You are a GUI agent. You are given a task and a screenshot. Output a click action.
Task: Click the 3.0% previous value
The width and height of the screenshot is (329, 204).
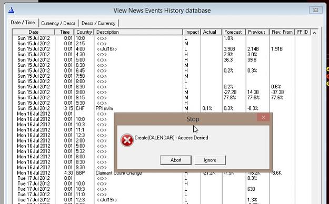(x=252, y=55)
